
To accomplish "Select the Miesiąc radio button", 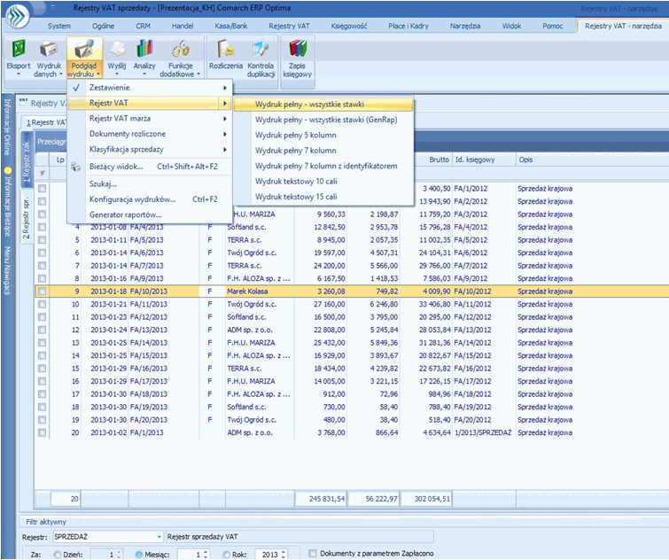I will [138, 555].
